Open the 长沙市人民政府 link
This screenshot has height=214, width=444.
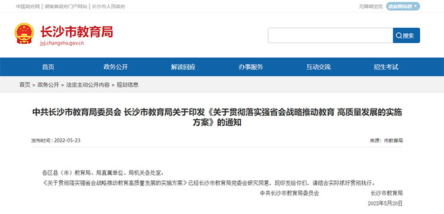[108, 7]
